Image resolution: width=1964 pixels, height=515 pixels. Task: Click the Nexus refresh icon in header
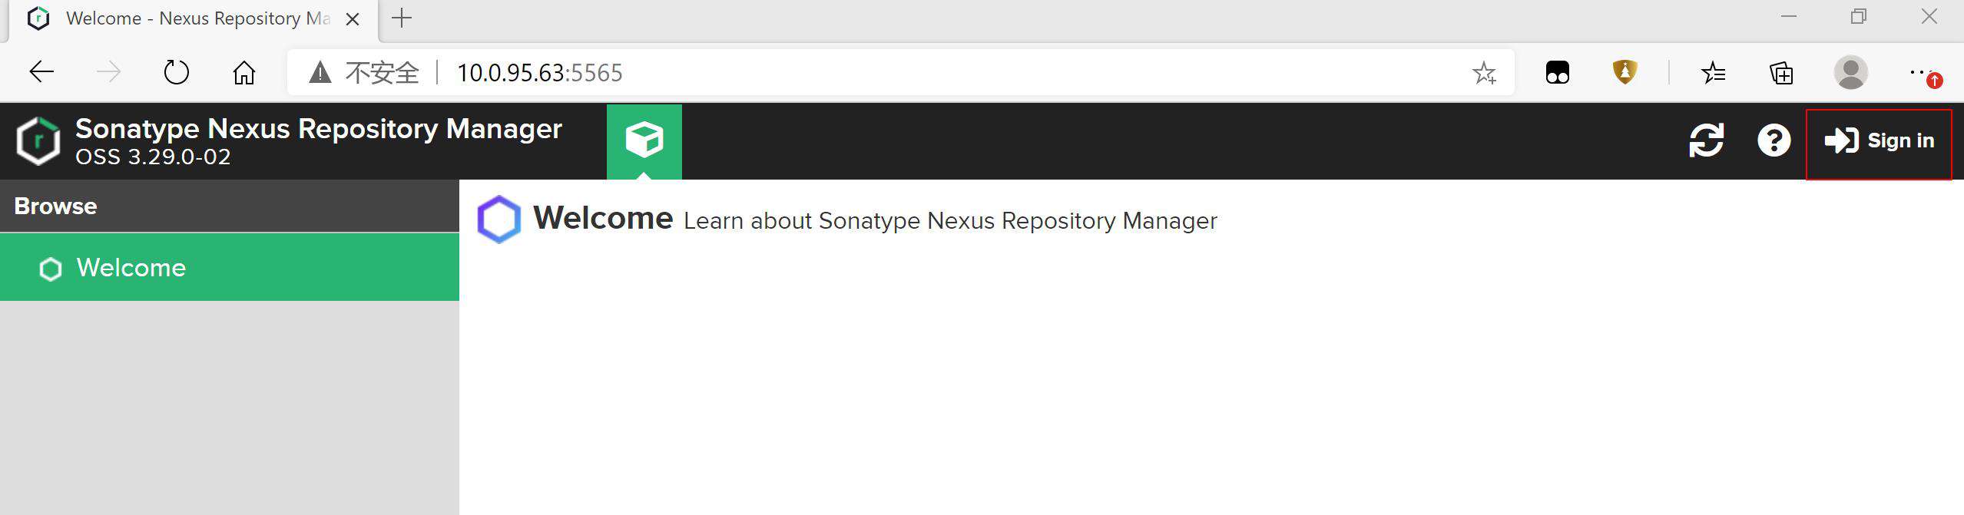tap(1706, 140)
